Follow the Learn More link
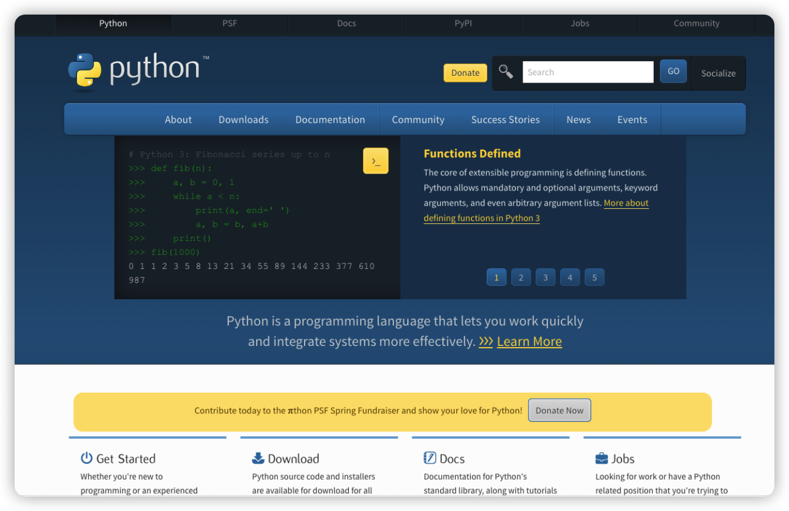The image size is (789, 511). click(529, 342)
